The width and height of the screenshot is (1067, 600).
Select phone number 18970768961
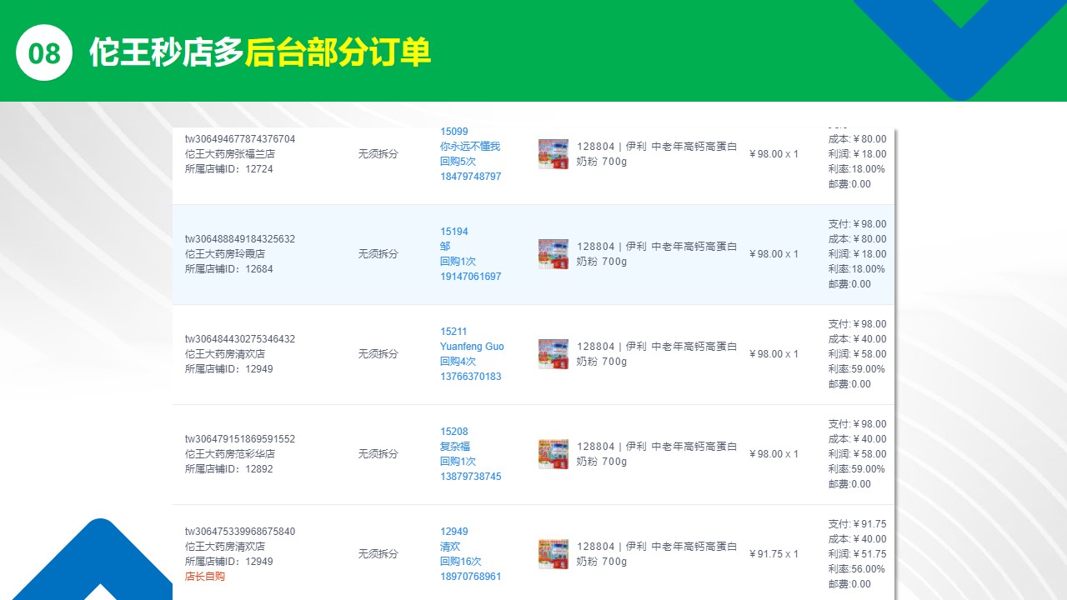point(471,577)
